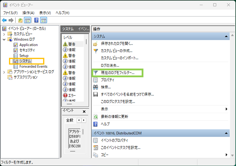
Task: Click the カスタム ビューの作成 funnel icon
Action: (96, 51)
